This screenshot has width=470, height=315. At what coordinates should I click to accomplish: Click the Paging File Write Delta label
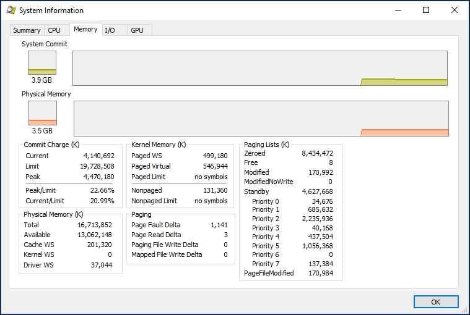165,245
